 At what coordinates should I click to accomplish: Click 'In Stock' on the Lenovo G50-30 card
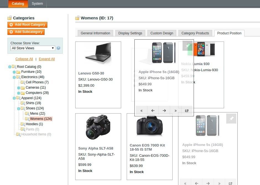[x=85, y=91]
